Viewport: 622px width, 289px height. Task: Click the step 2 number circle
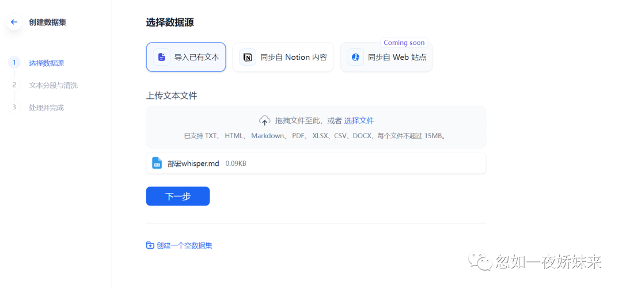coord(14,85)
